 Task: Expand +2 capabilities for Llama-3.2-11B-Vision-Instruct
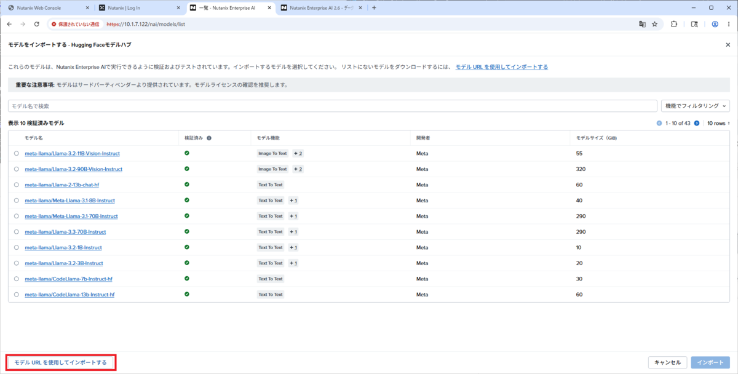click(x=298, y=153)
